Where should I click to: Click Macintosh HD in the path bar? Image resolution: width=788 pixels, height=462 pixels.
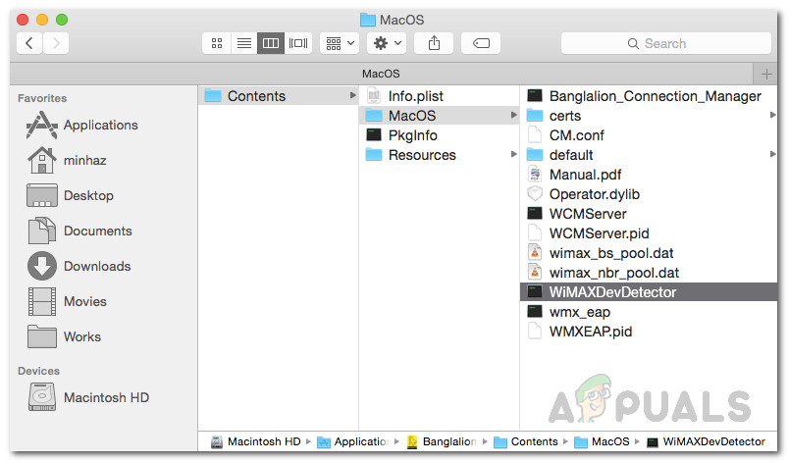[x=256, y=442]
